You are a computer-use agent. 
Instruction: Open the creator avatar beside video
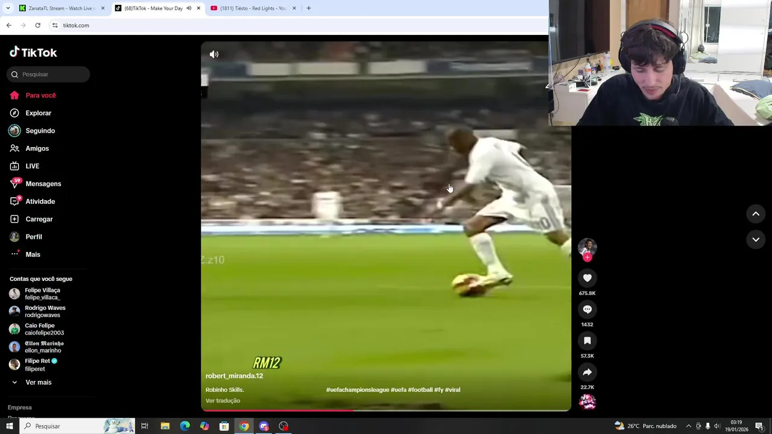tap(587, 247)
